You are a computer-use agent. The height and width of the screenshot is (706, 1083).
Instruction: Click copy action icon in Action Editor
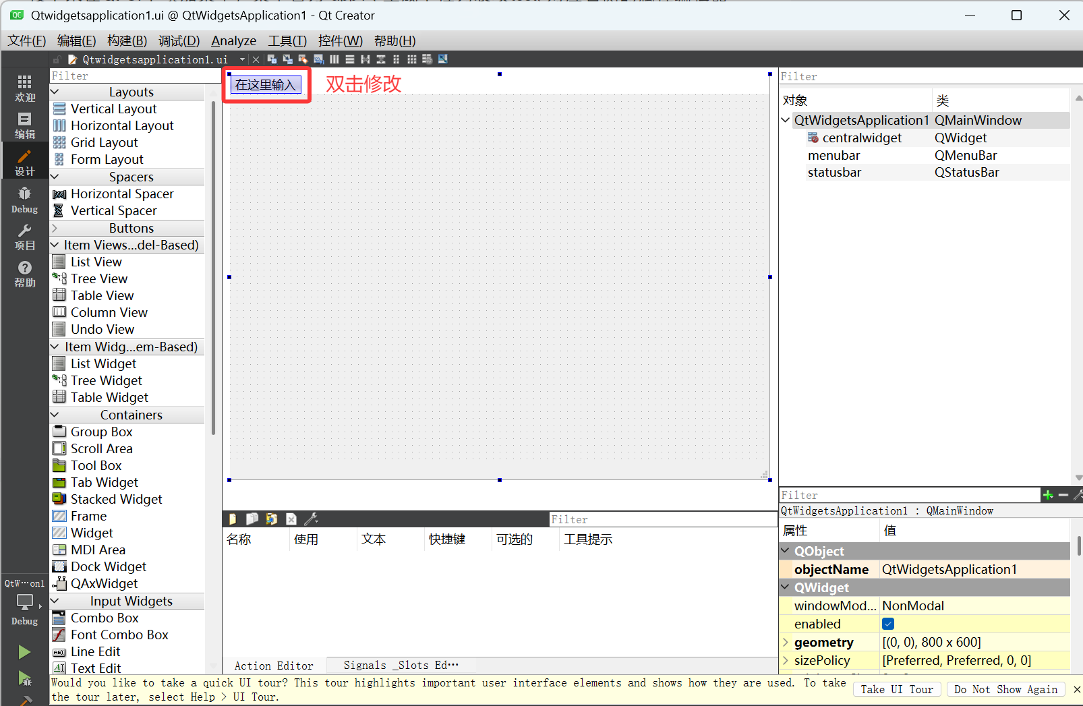click(x=252, y=519)
